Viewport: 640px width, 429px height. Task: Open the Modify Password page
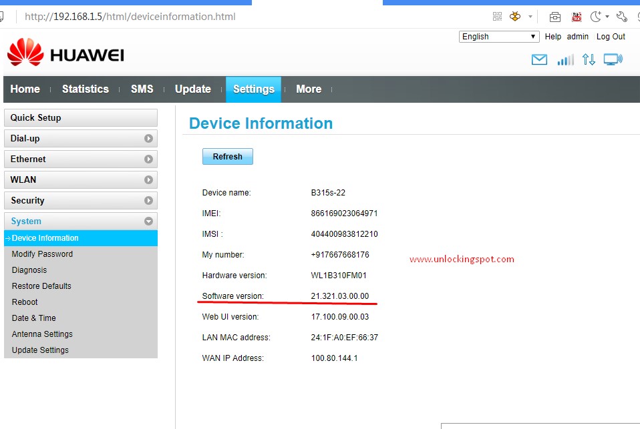(x=41, y=254)
